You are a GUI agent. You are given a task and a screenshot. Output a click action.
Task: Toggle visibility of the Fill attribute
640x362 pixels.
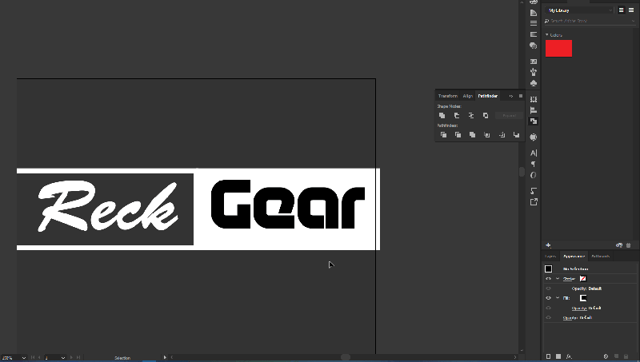549,298
